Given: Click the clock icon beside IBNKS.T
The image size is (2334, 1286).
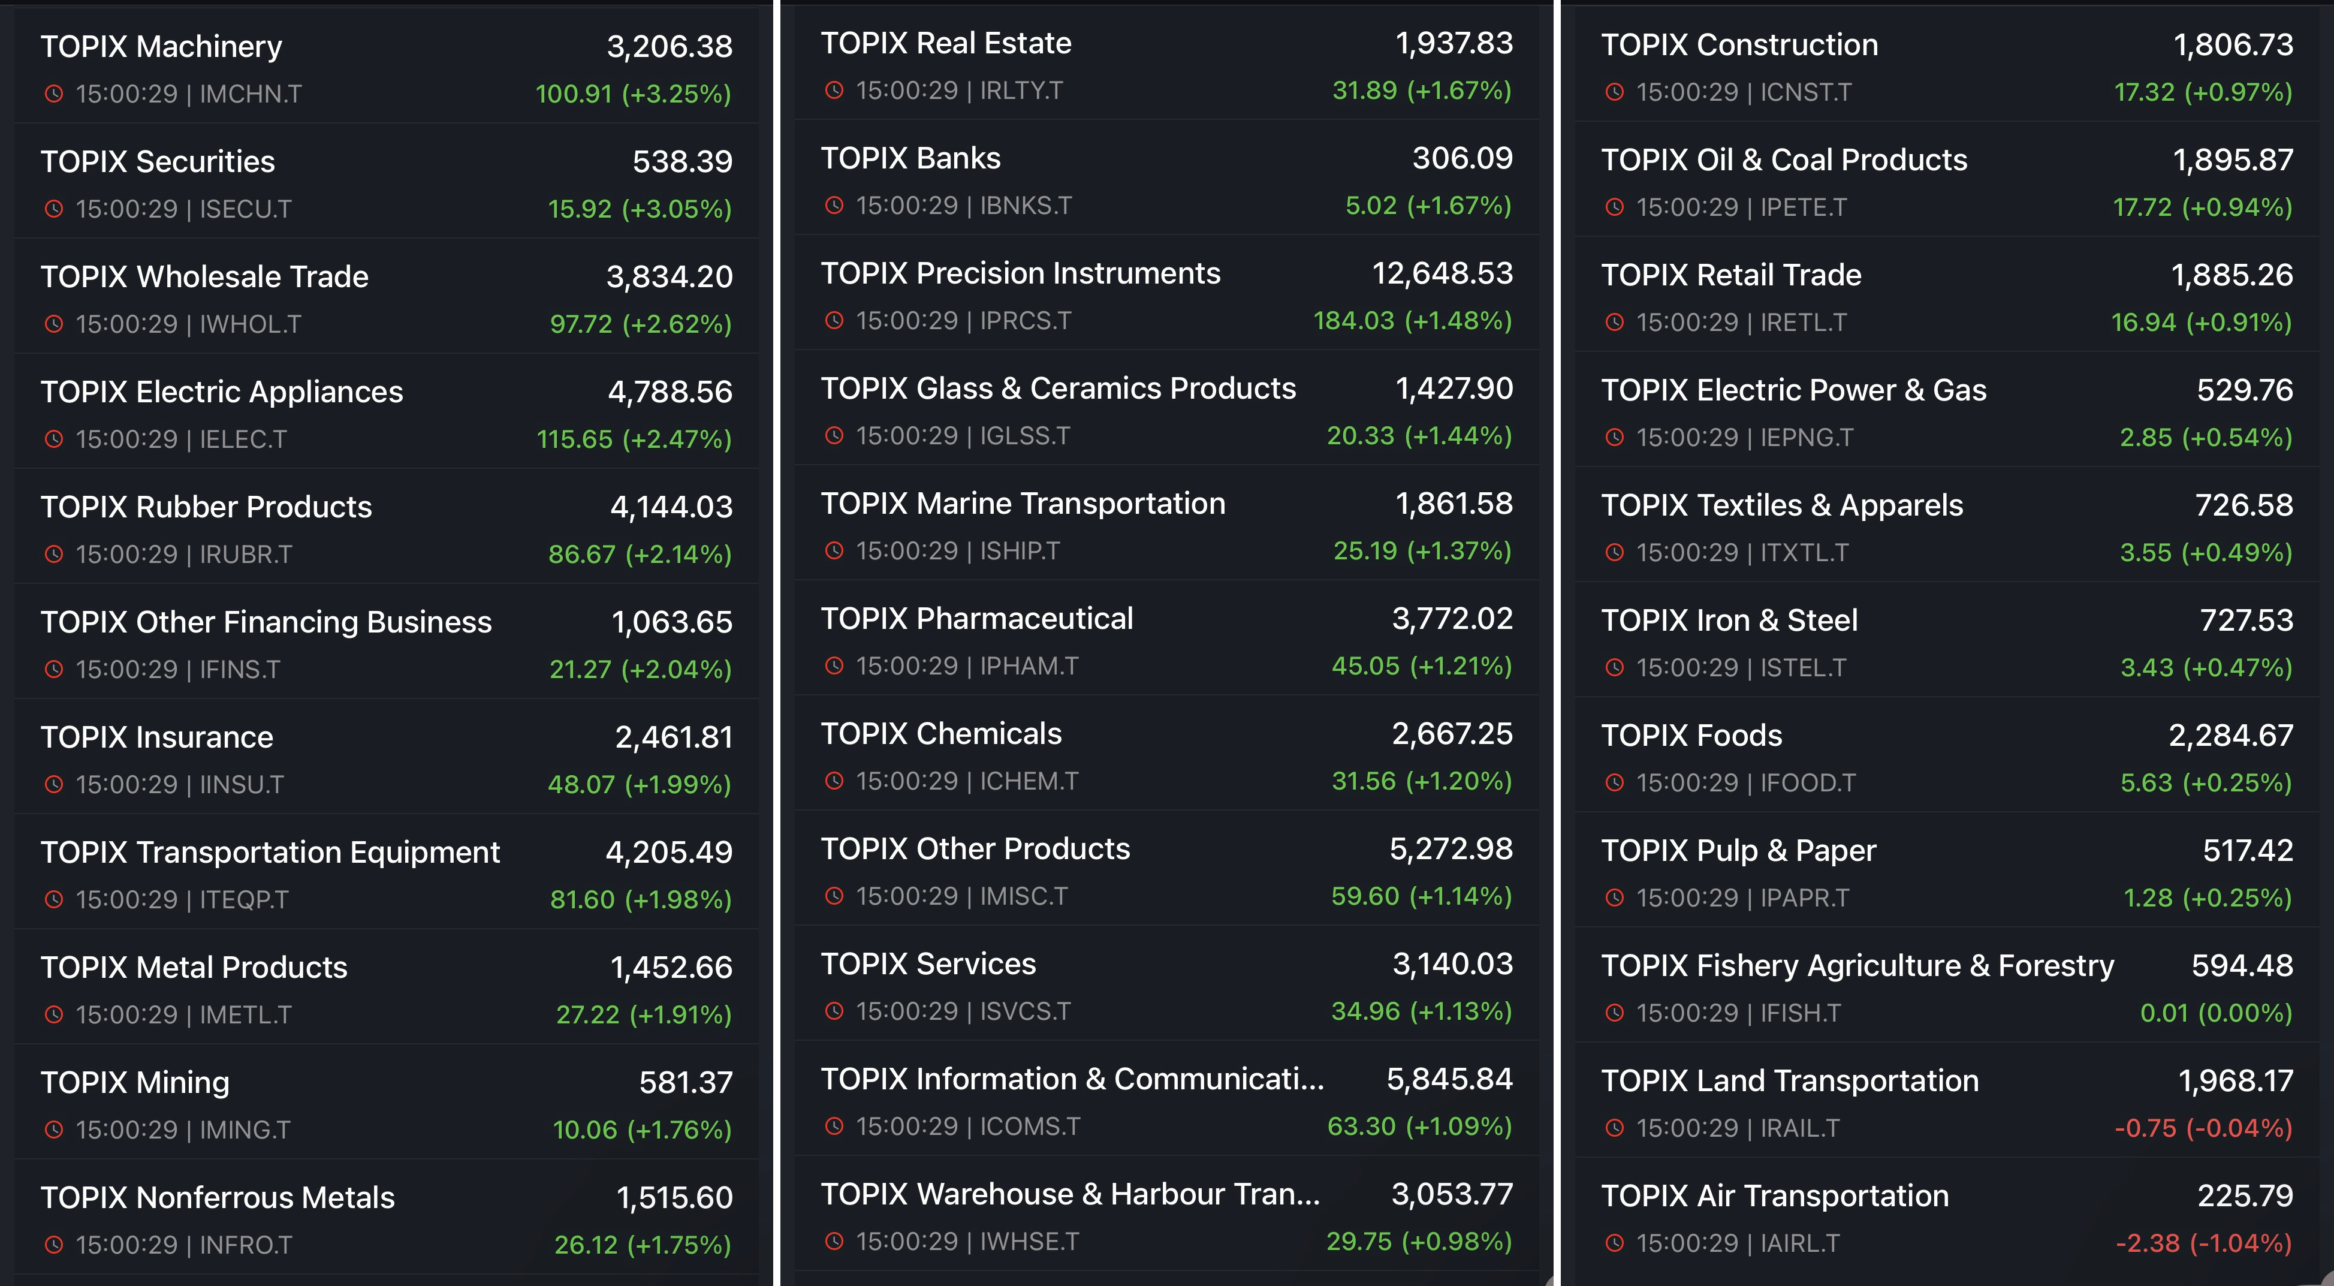Looking at the screenshot, I should click(834, 205).
